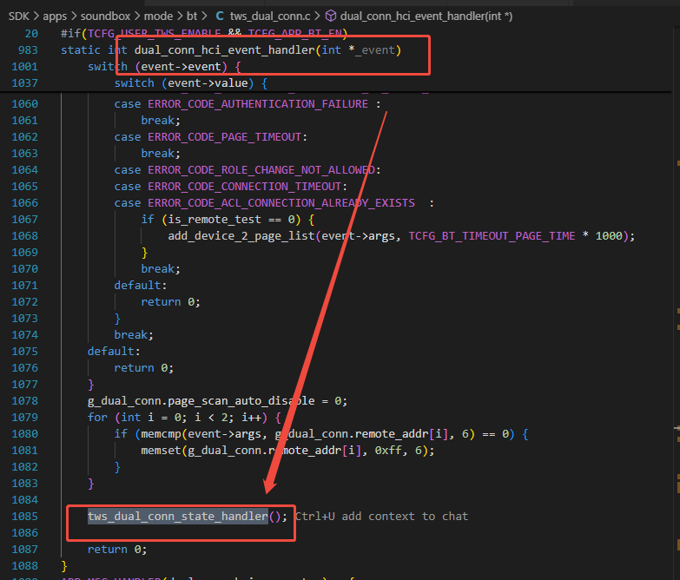Click the break statement on line 1063

click(161, 154)
